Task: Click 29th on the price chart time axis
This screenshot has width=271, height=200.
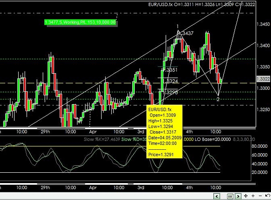Action: click(x=45, y=132)
